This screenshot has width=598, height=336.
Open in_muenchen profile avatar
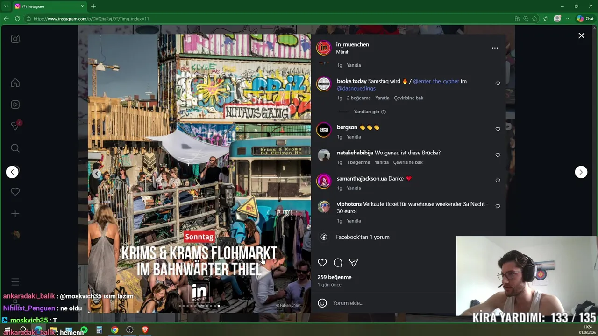pos(324,48)
